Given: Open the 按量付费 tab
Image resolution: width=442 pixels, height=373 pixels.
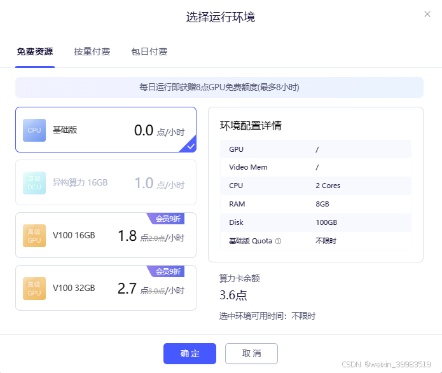Looking at the screenshot, I should [92, 51].
